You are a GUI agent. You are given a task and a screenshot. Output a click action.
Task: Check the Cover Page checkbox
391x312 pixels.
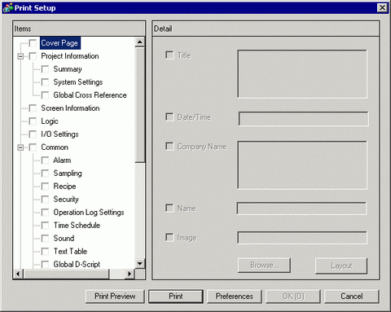pos(33,43)
